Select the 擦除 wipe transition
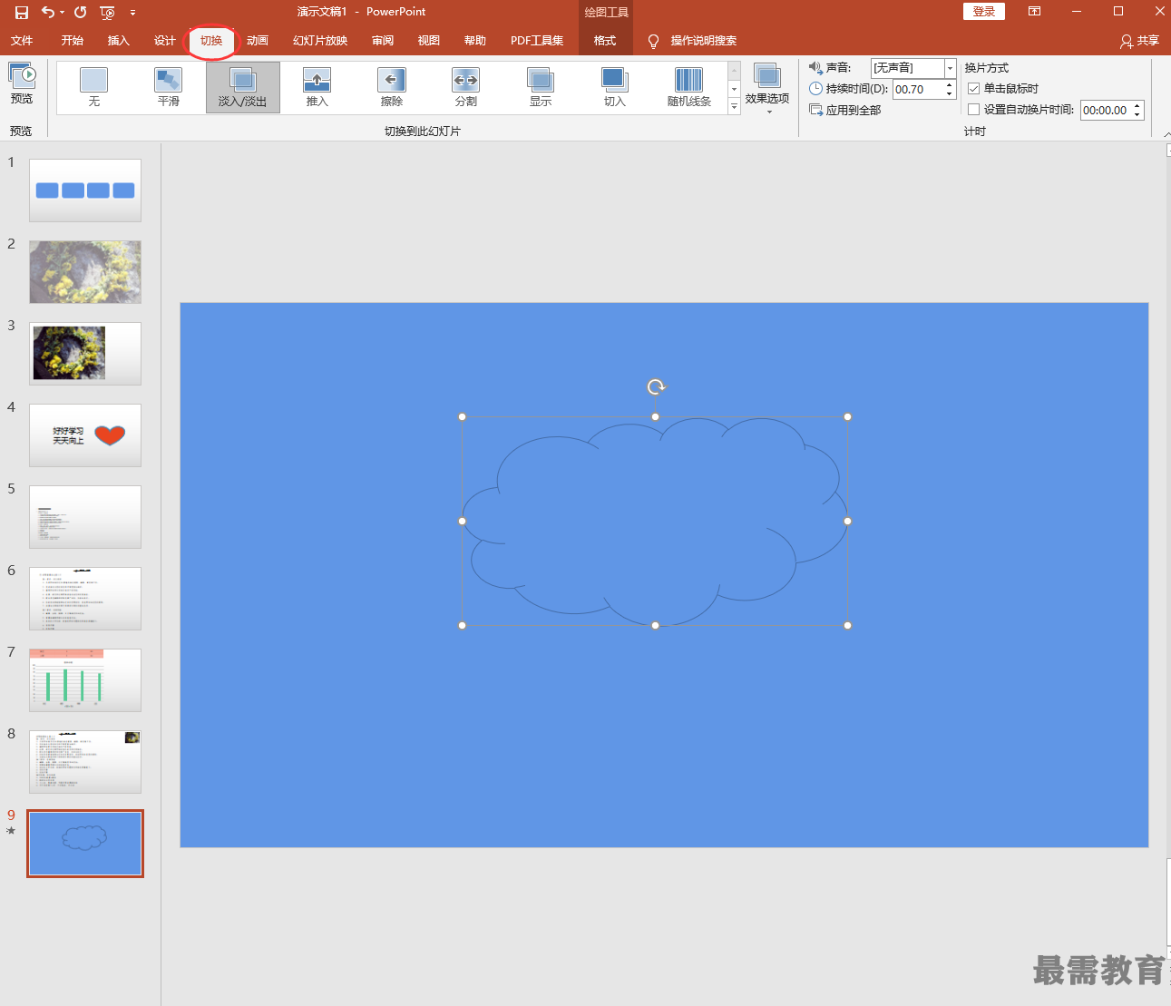This screenshot has height=1006, width=1171. (392, 87)
